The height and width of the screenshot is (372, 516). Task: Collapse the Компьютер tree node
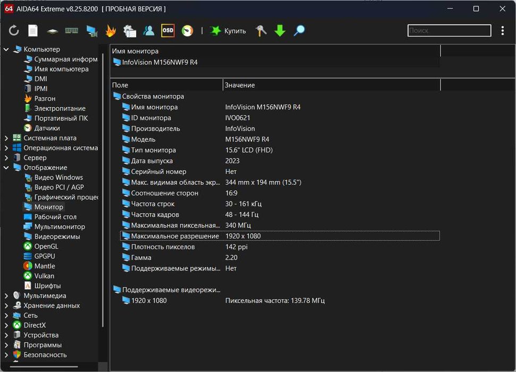click(x=6, y=49)
